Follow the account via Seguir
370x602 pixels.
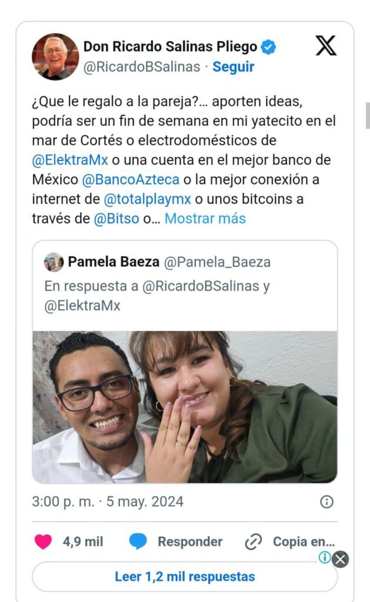(233, 66)
